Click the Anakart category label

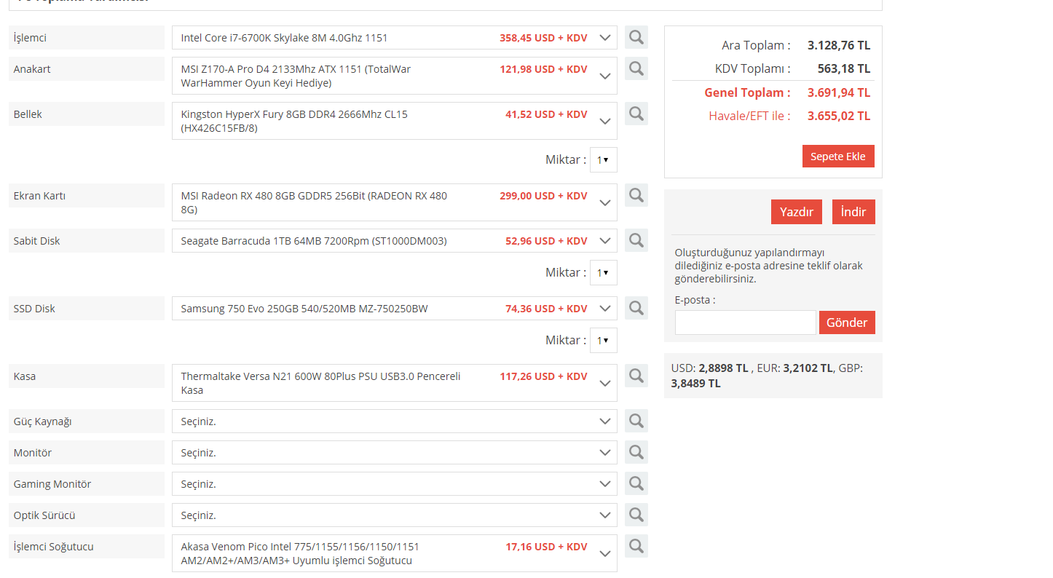87,69
